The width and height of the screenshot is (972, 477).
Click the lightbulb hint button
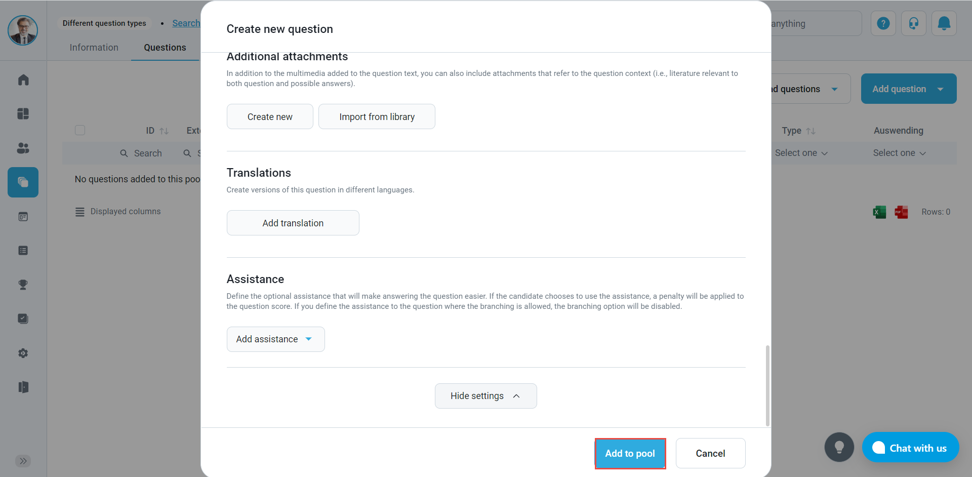839,447
